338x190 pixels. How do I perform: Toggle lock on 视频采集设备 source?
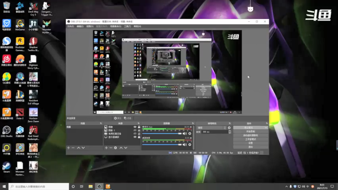tap(139, 133)
